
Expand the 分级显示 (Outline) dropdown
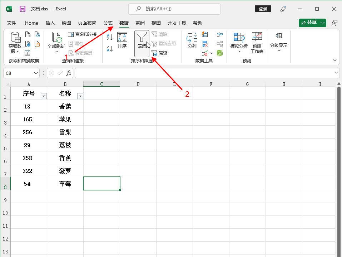point(278,50)
